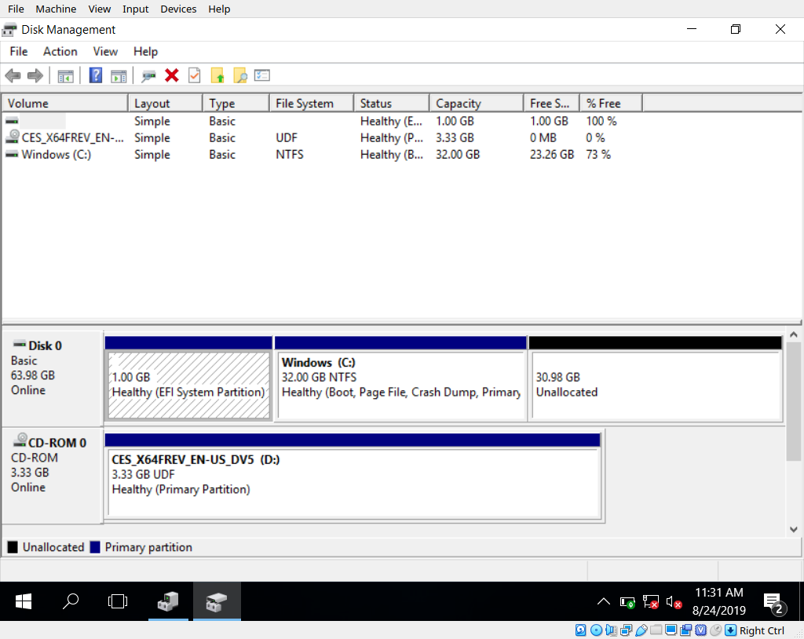Click the folder with magnifier toolbar icon
804x639 pixels.
pyautogui.click(x=240, y=75)
